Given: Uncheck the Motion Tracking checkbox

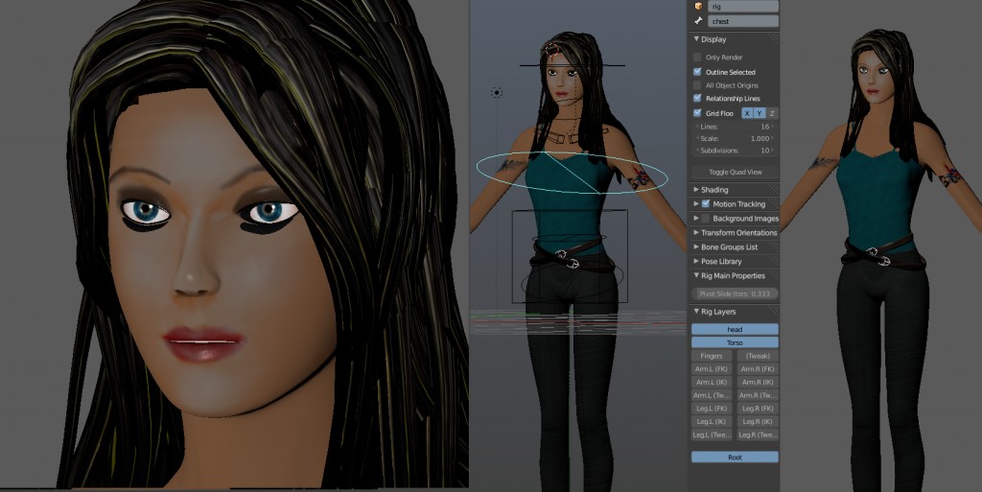Looking at the screenshot, I should (x=706, y=204).
